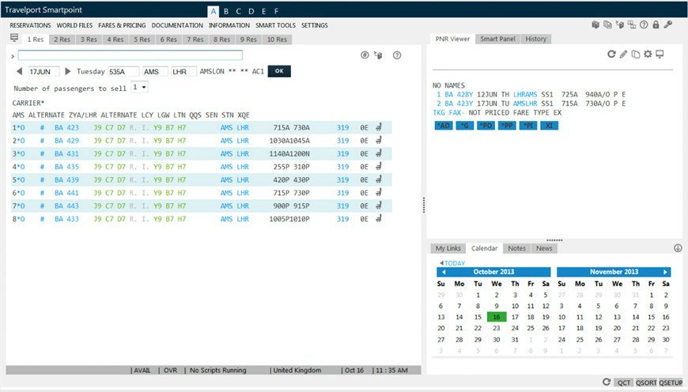Open seat map for BA 429 row
The height and width of the screenshot is (392, 688).
[x=379, y=141]
